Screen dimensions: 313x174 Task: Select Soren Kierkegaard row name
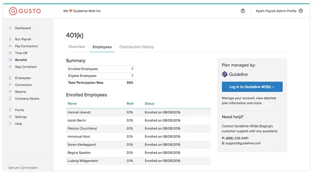(82, 145)
